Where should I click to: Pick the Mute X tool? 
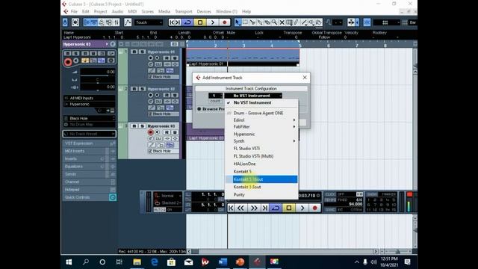(x=282, y=22)
